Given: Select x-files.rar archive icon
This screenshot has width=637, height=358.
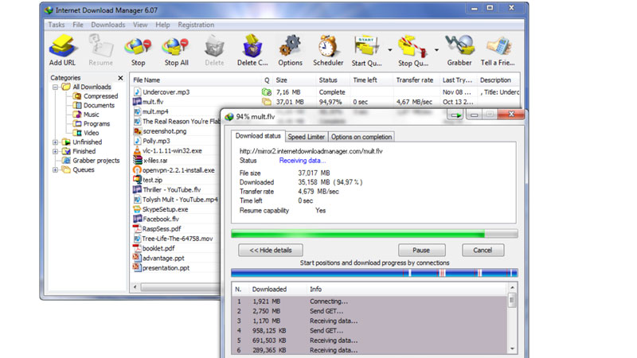Looking at the screenshot, I should 137,161.
